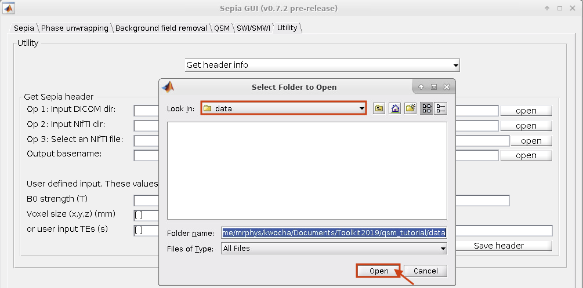Click MATLAB icon in Select Folder dialog
This screenshot has width=583, height=288.
(168, 86)
